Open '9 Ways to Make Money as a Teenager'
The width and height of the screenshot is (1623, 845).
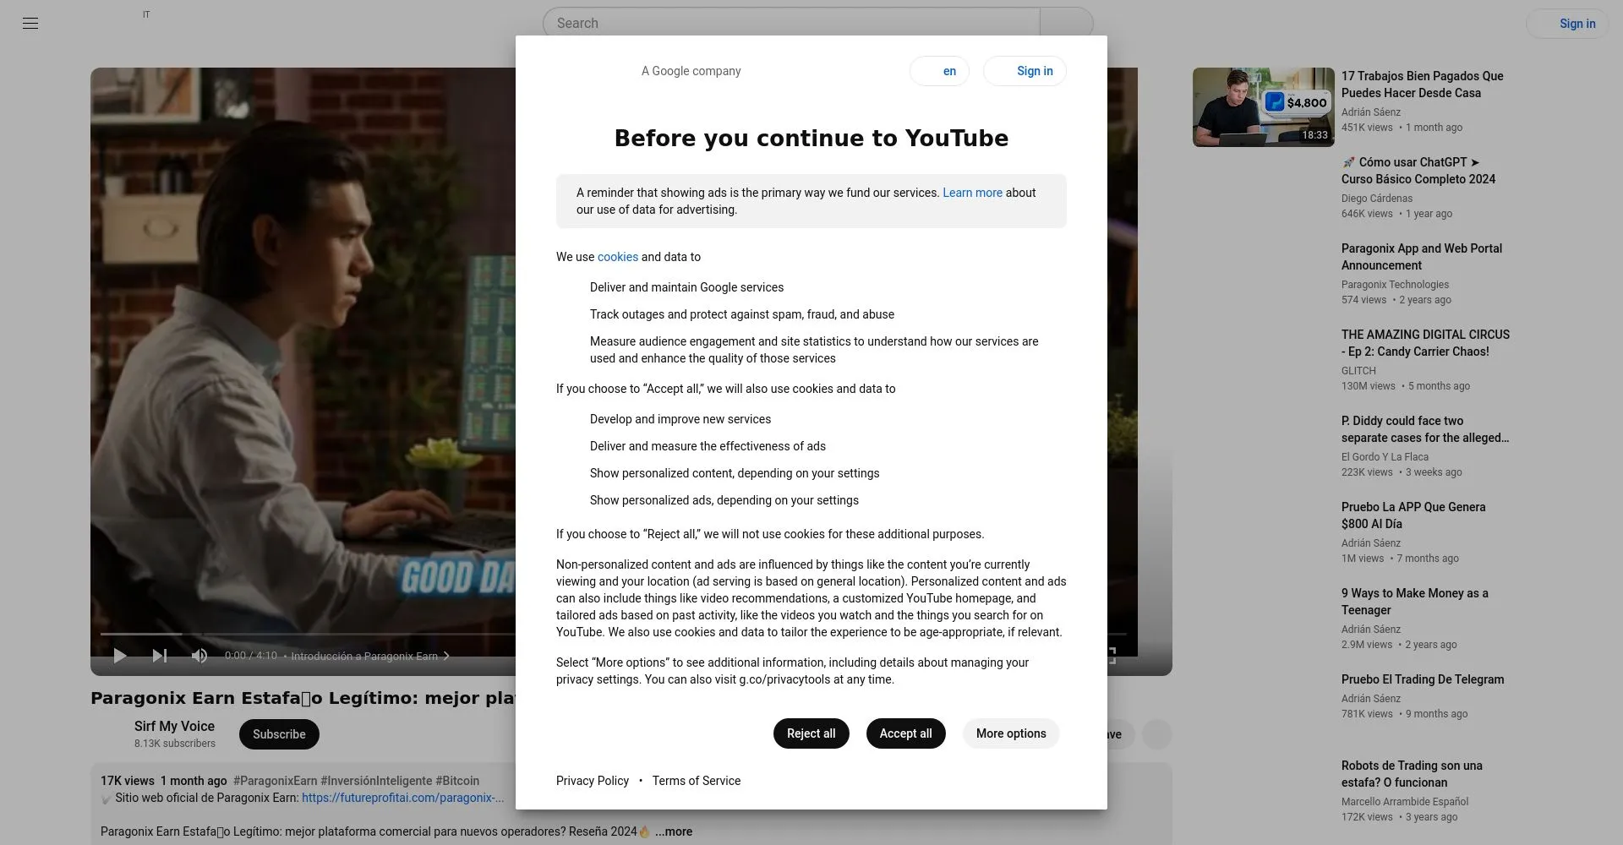coord(1415,602)
